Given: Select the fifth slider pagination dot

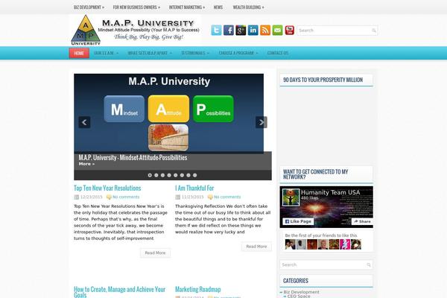Looking at the screenshot, I should (x=176, y=175).
